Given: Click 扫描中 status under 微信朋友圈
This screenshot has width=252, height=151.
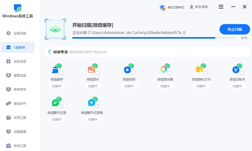Looking at the screenshot, I should coord(165,86).
